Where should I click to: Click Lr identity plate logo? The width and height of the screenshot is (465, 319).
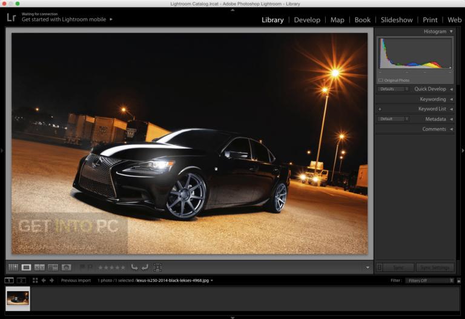11,18
